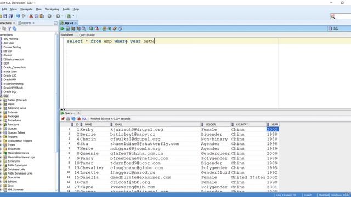Click the highlighted 2002 year cell for Kerby

click(x=273, y=129)
